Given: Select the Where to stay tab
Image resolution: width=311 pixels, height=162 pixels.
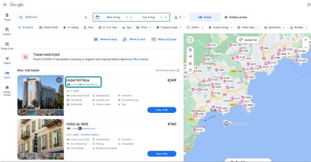Looking at the screenshot, I should pos(105,39).
